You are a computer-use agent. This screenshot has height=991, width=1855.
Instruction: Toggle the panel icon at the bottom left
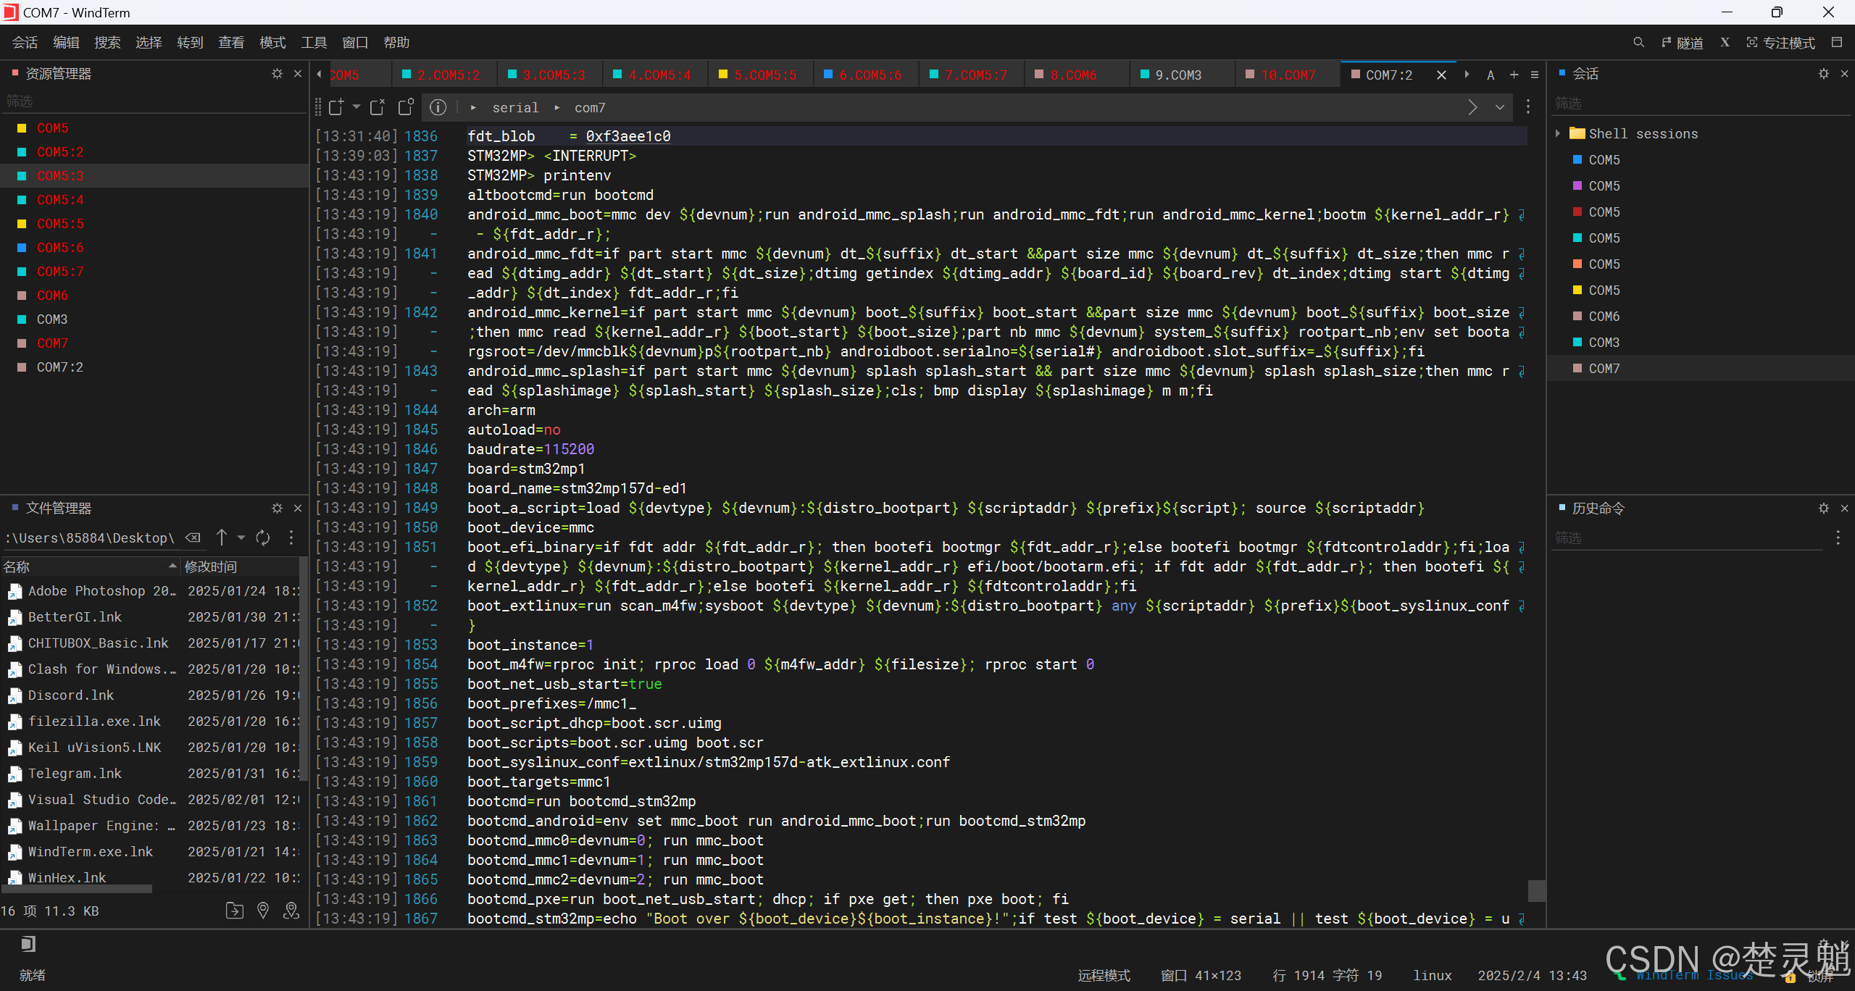pos(28,944)
